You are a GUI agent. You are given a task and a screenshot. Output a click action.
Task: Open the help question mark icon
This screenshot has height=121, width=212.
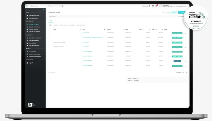pyautogui.click(x=153, y=6)
